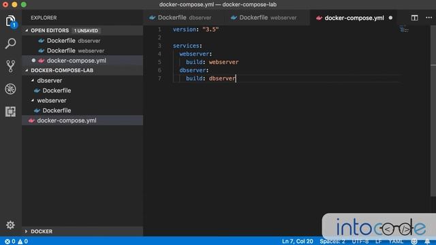436x245 pixels.
Task: Click the 1 UNSAVED badge
Action: 86,31
